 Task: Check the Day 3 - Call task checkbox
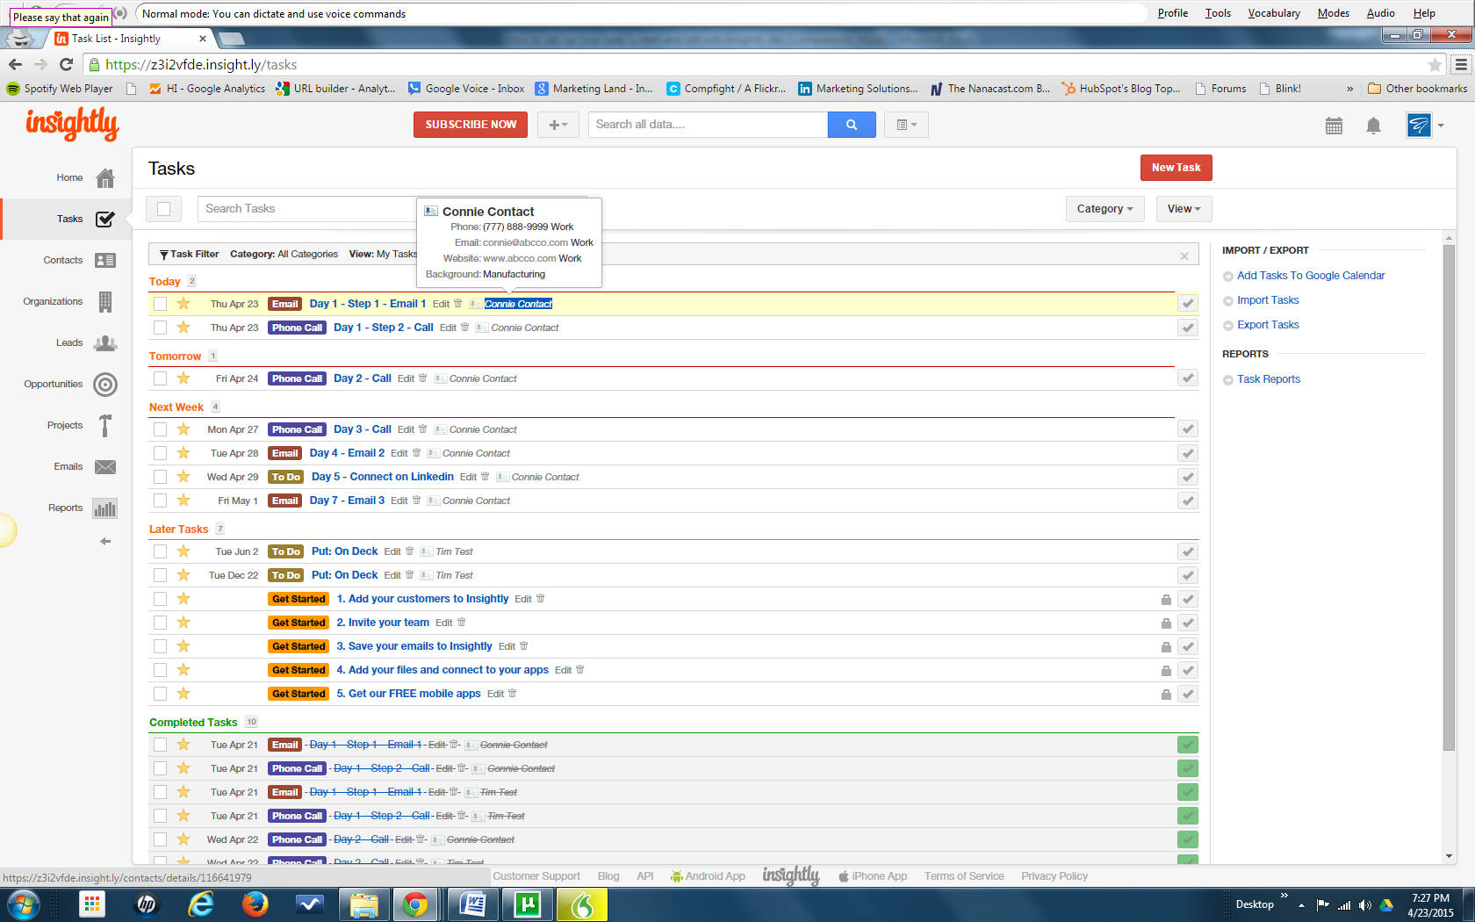pos(160,429)
